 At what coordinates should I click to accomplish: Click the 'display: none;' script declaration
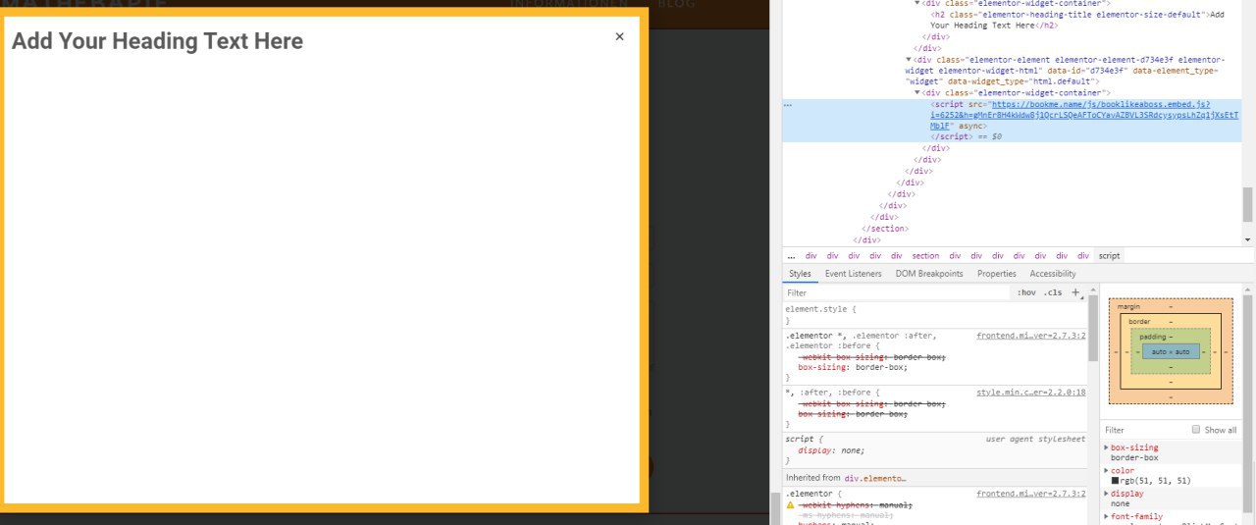[829, 449]
